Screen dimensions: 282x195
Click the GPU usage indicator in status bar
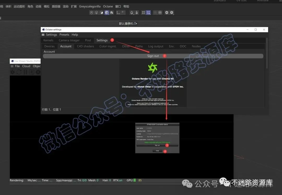pyautogui.click(x=134, y=180)
